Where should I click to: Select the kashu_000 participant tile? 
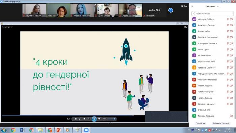coord(154,10)
